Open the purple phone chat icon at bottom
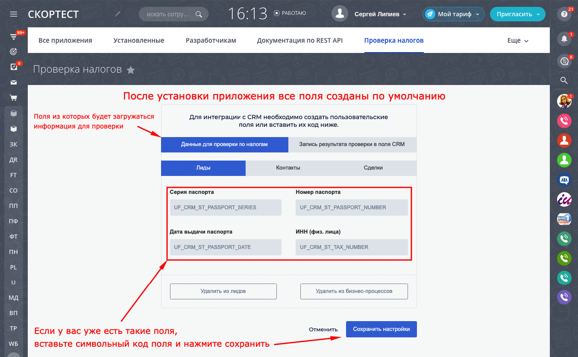This screenshot has width=578, height=357. 564,297
